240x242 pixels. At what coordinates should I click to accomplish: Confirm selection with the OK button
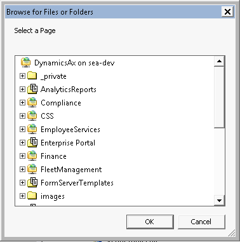[150, 222]
